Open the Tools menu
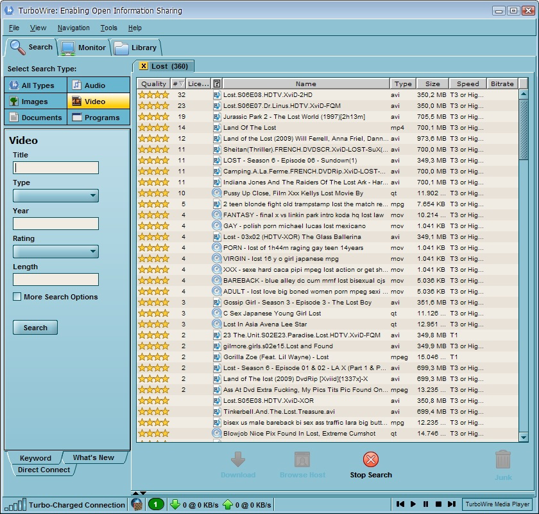This screenshot has width=539, height=514. coord(108,28)
